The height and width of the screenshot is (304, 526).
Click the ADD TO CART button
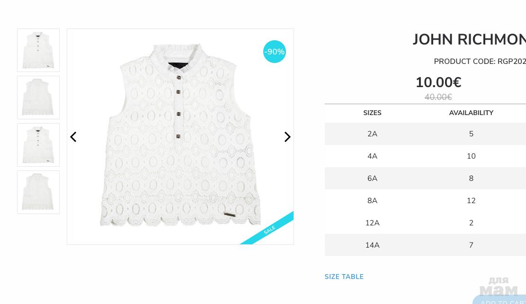pyautogui.click(x=502, y=300)
